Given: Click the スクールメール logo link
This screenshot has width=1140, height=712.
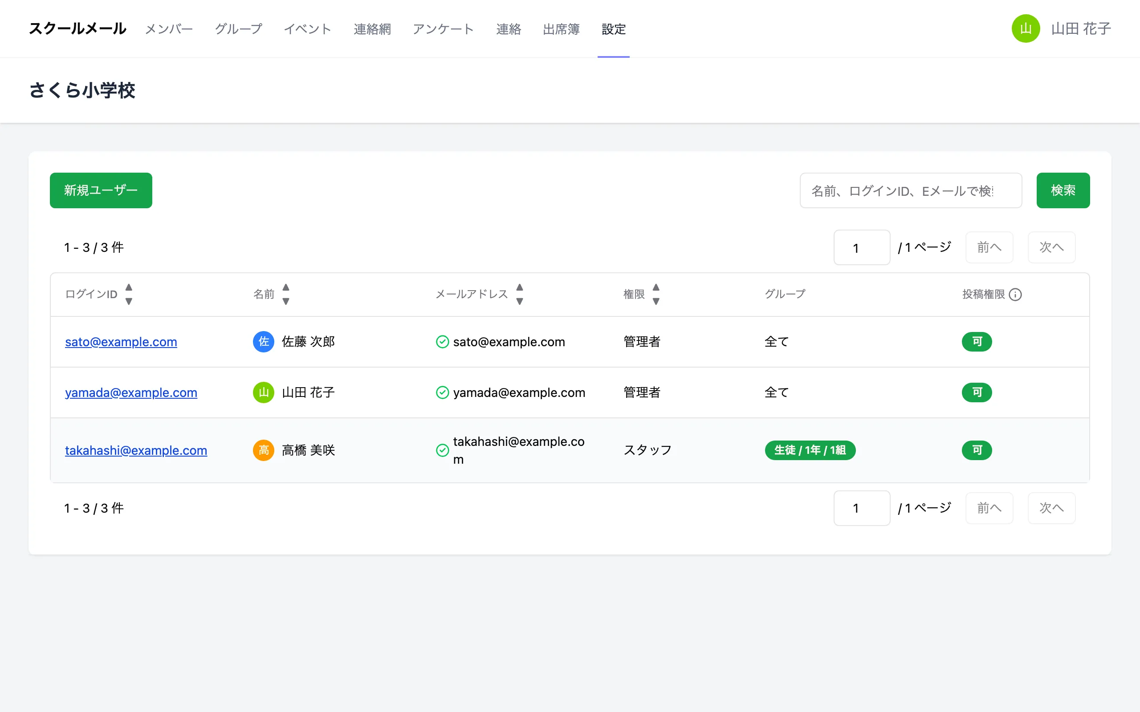Looking at the screenshot, I should pos(78,29).
